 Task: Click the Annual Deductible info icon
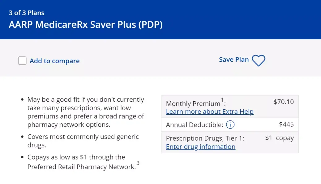(230, 125)
